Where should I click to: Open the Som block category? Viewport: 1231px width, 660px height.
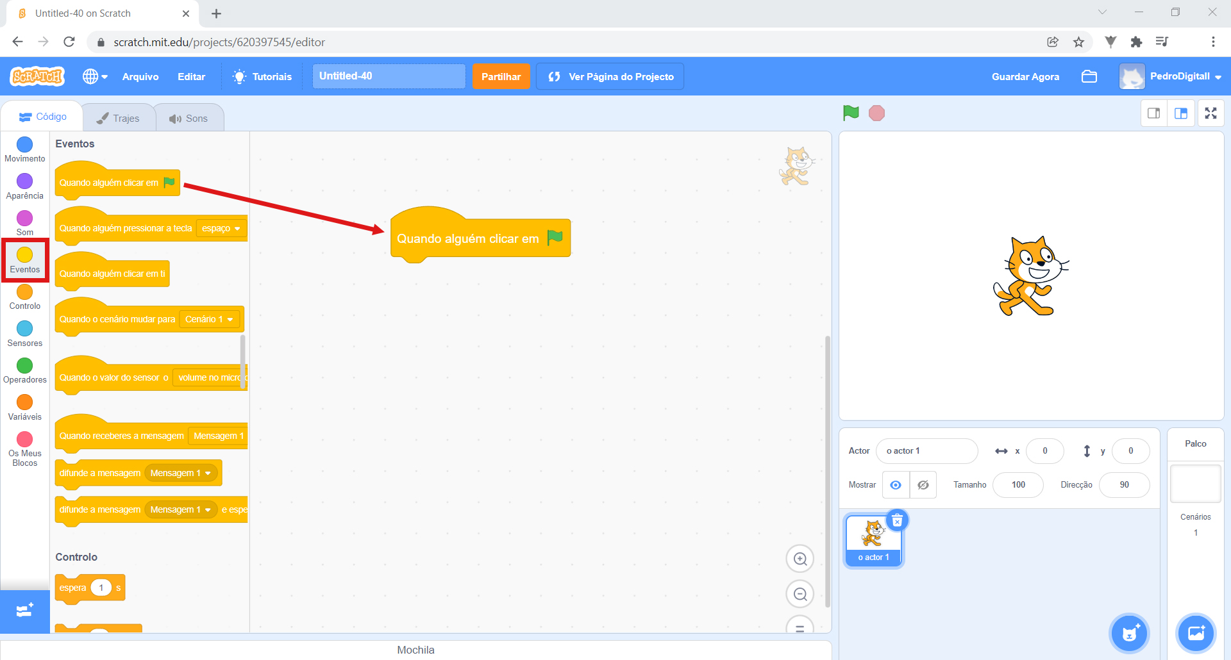(x=25, y=223)
